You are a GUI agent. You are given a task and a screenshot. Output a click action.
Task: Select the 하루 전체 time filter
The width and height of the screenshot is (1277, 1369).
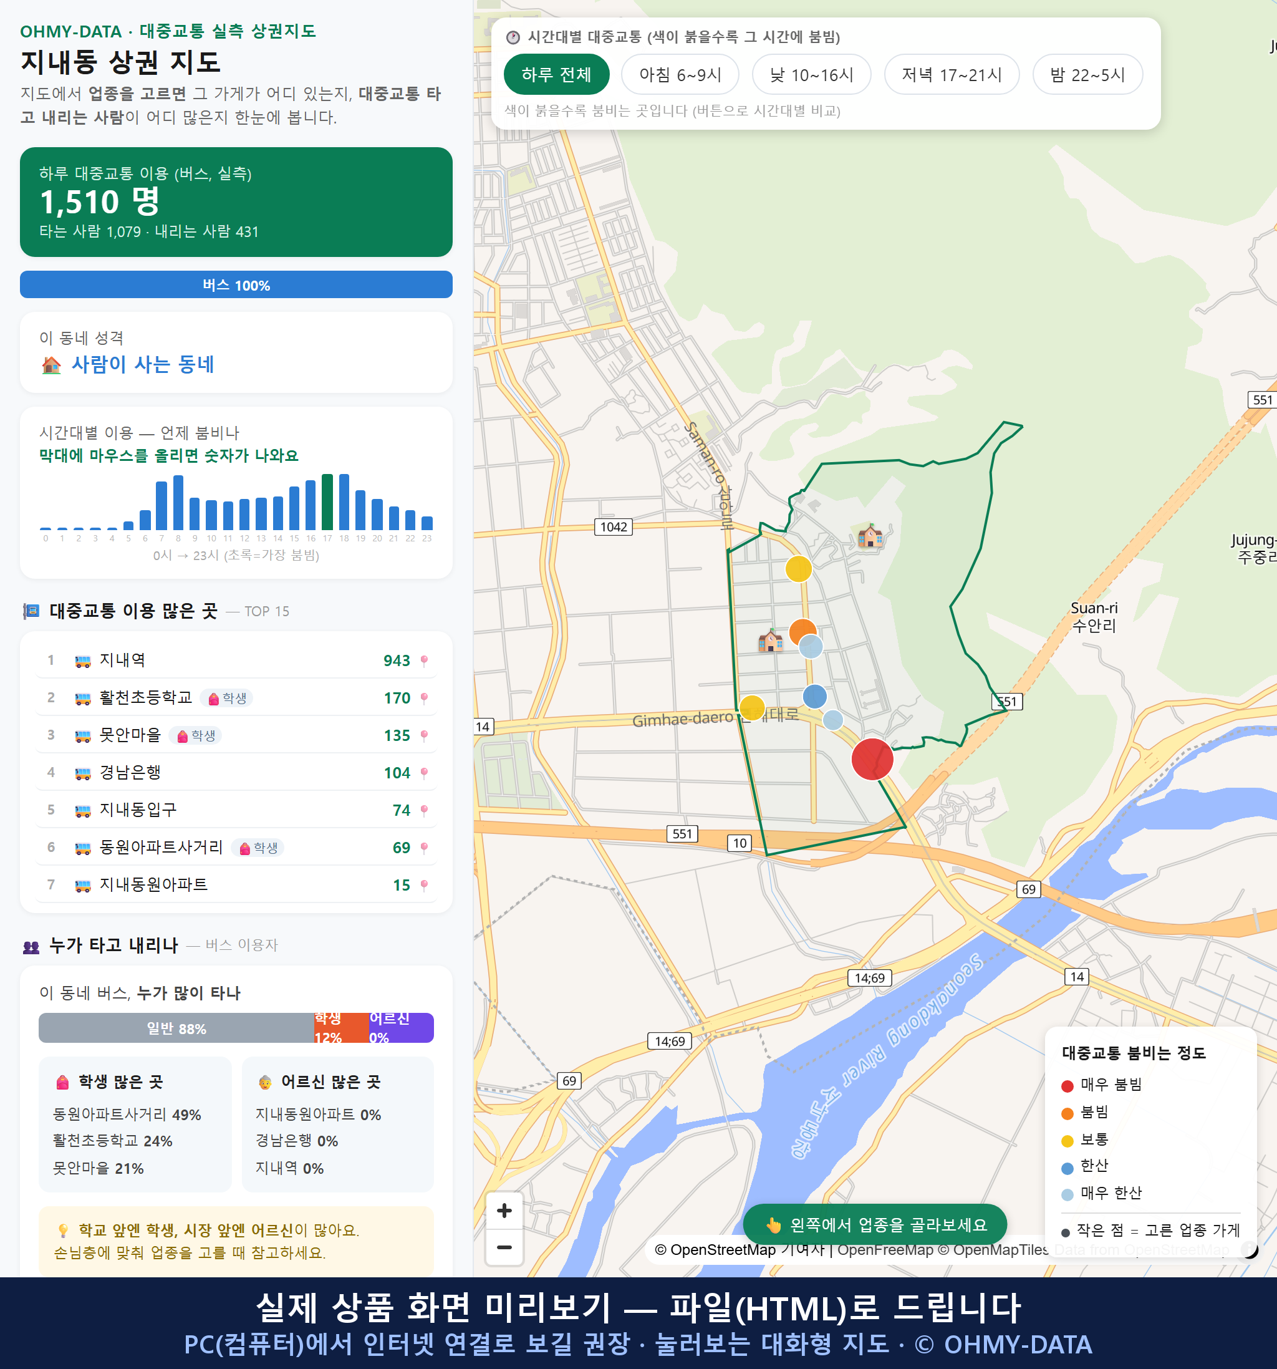556,74
